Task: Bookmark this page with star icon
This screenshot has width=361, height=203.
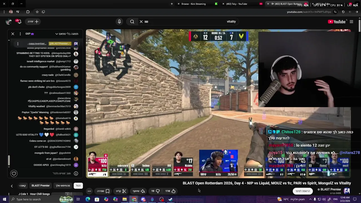Action: click(37, 12)
